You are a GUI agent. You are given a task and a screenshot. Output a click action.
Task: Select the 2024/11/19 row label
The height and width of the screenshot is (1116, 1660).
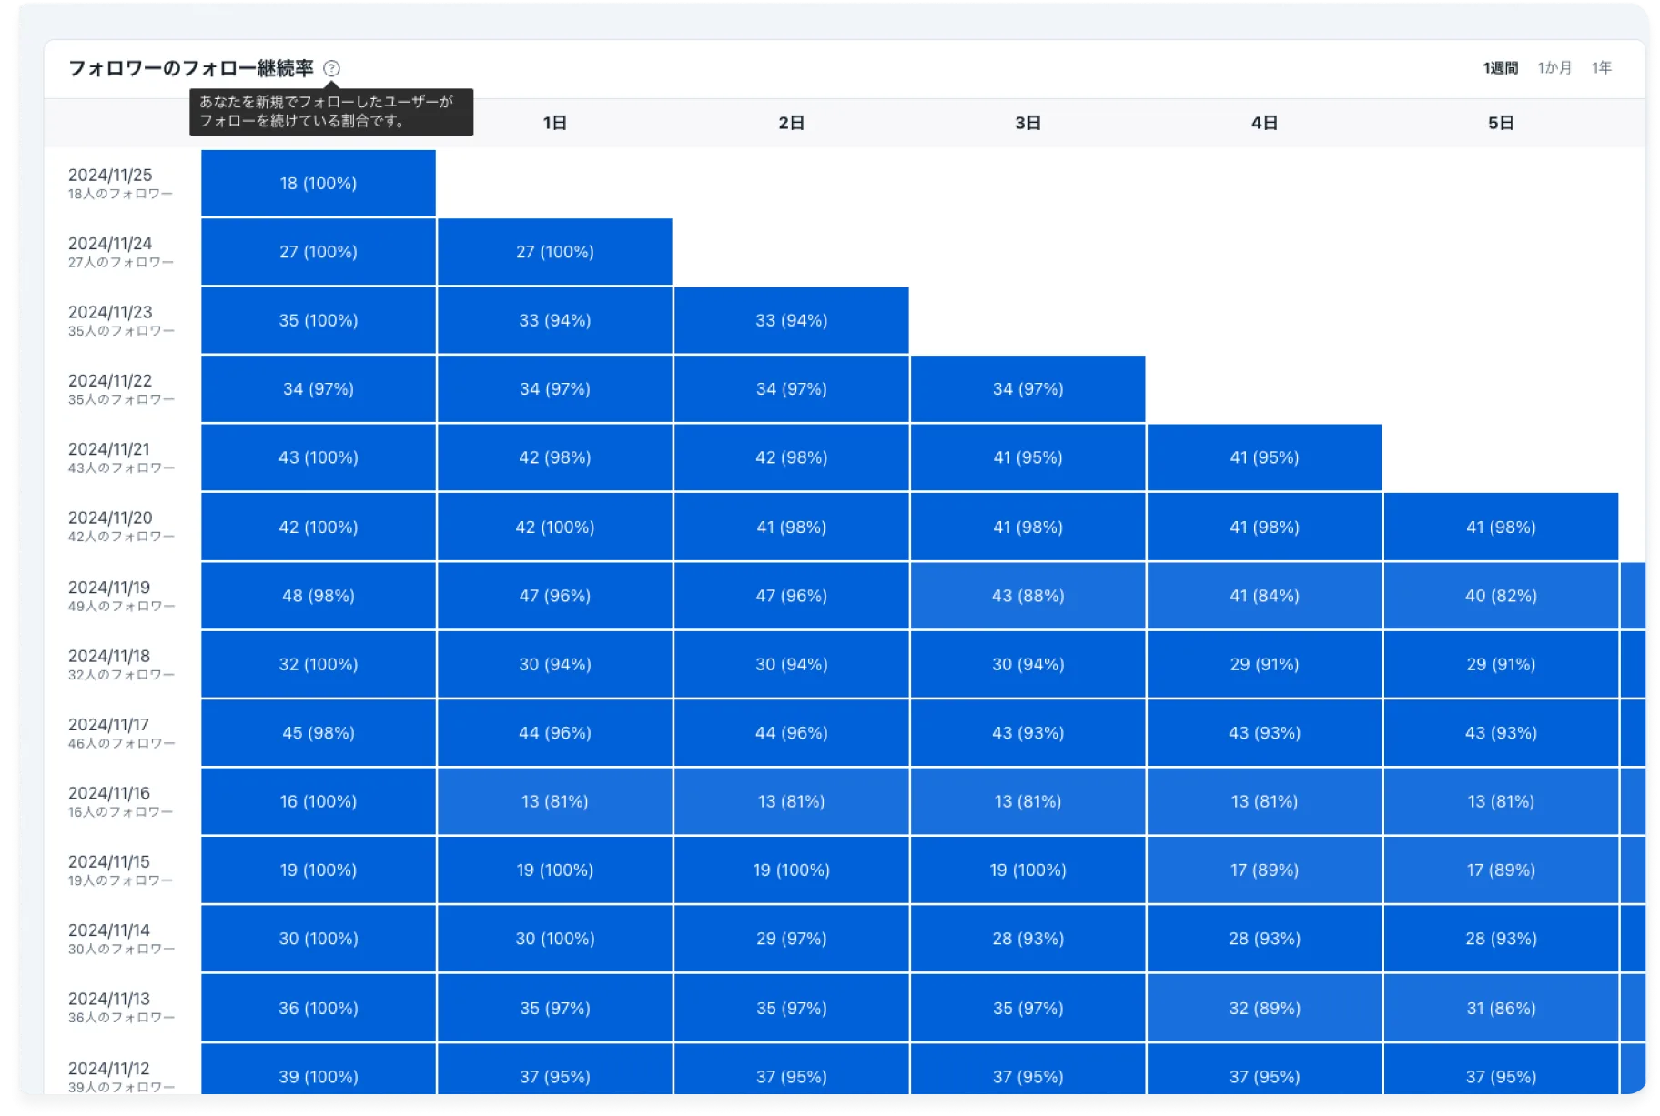pyautogui.click(x=111, y=595)
